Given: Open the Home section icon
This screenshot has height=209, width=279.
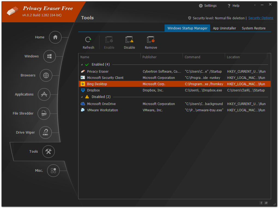Looking at the screenshot, I should (55, 37).
